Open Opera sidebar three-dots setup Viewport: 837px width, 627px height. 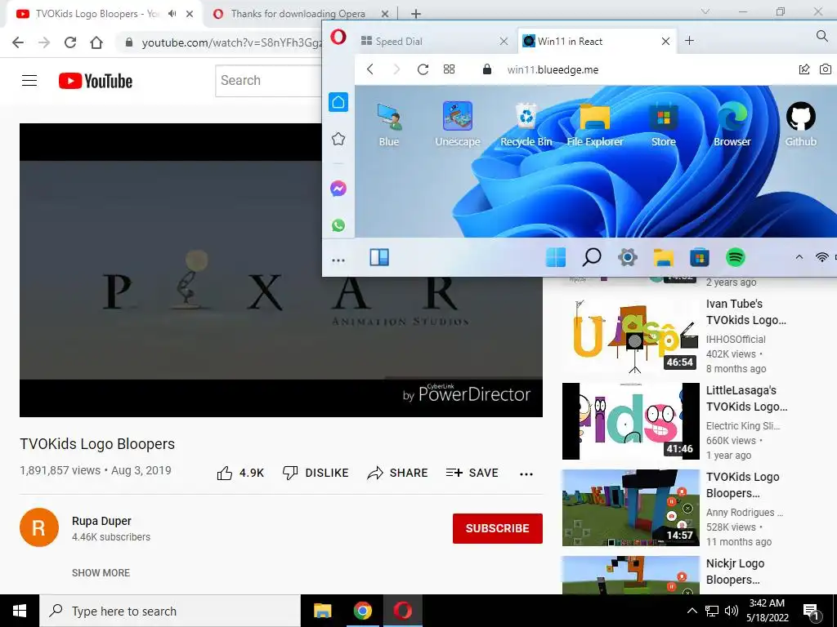[338, 260]
